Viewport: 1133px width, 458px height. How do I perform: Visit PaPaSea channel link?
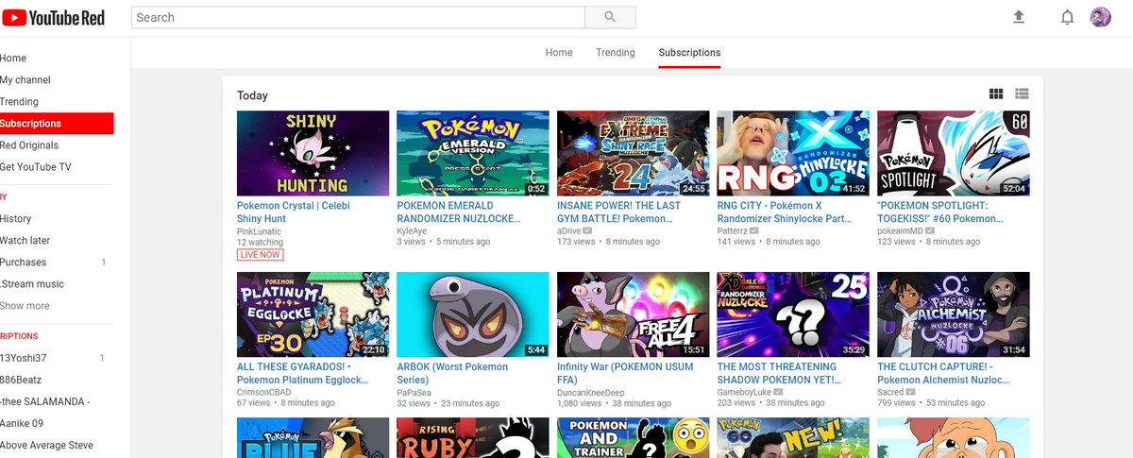(x=415, y=392)
